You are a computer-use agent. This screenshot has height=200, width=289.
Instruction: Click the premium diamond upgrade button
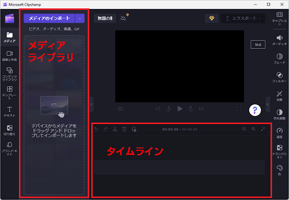tap(212, 18)
